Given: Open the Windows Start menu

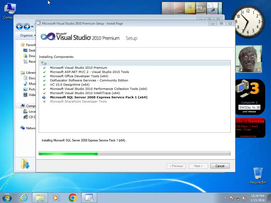Looking at the screenshot, I should click(x=7, y=198).
